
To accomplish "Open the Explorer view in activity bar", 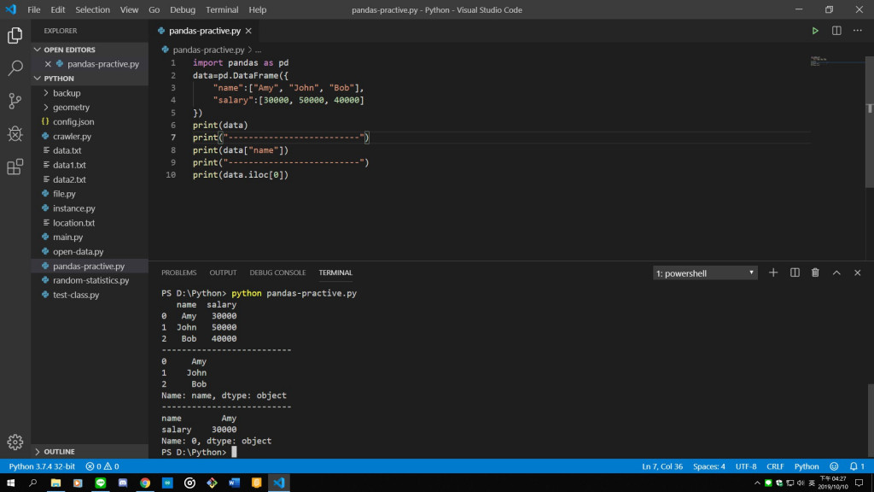I will pyautogui.click(x=15, y=36).
